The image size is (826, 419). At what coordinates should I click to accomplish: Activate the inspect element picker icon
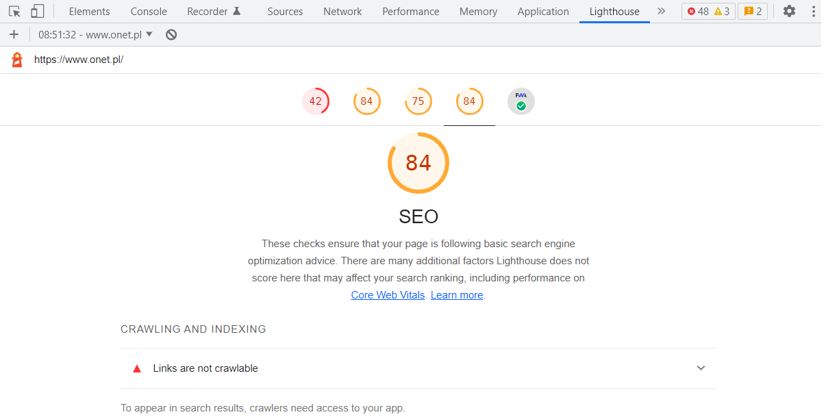[14, 11]
